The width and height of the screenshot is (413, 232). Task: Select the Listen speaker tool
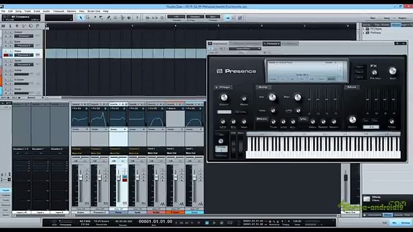[x=129, y=18]
